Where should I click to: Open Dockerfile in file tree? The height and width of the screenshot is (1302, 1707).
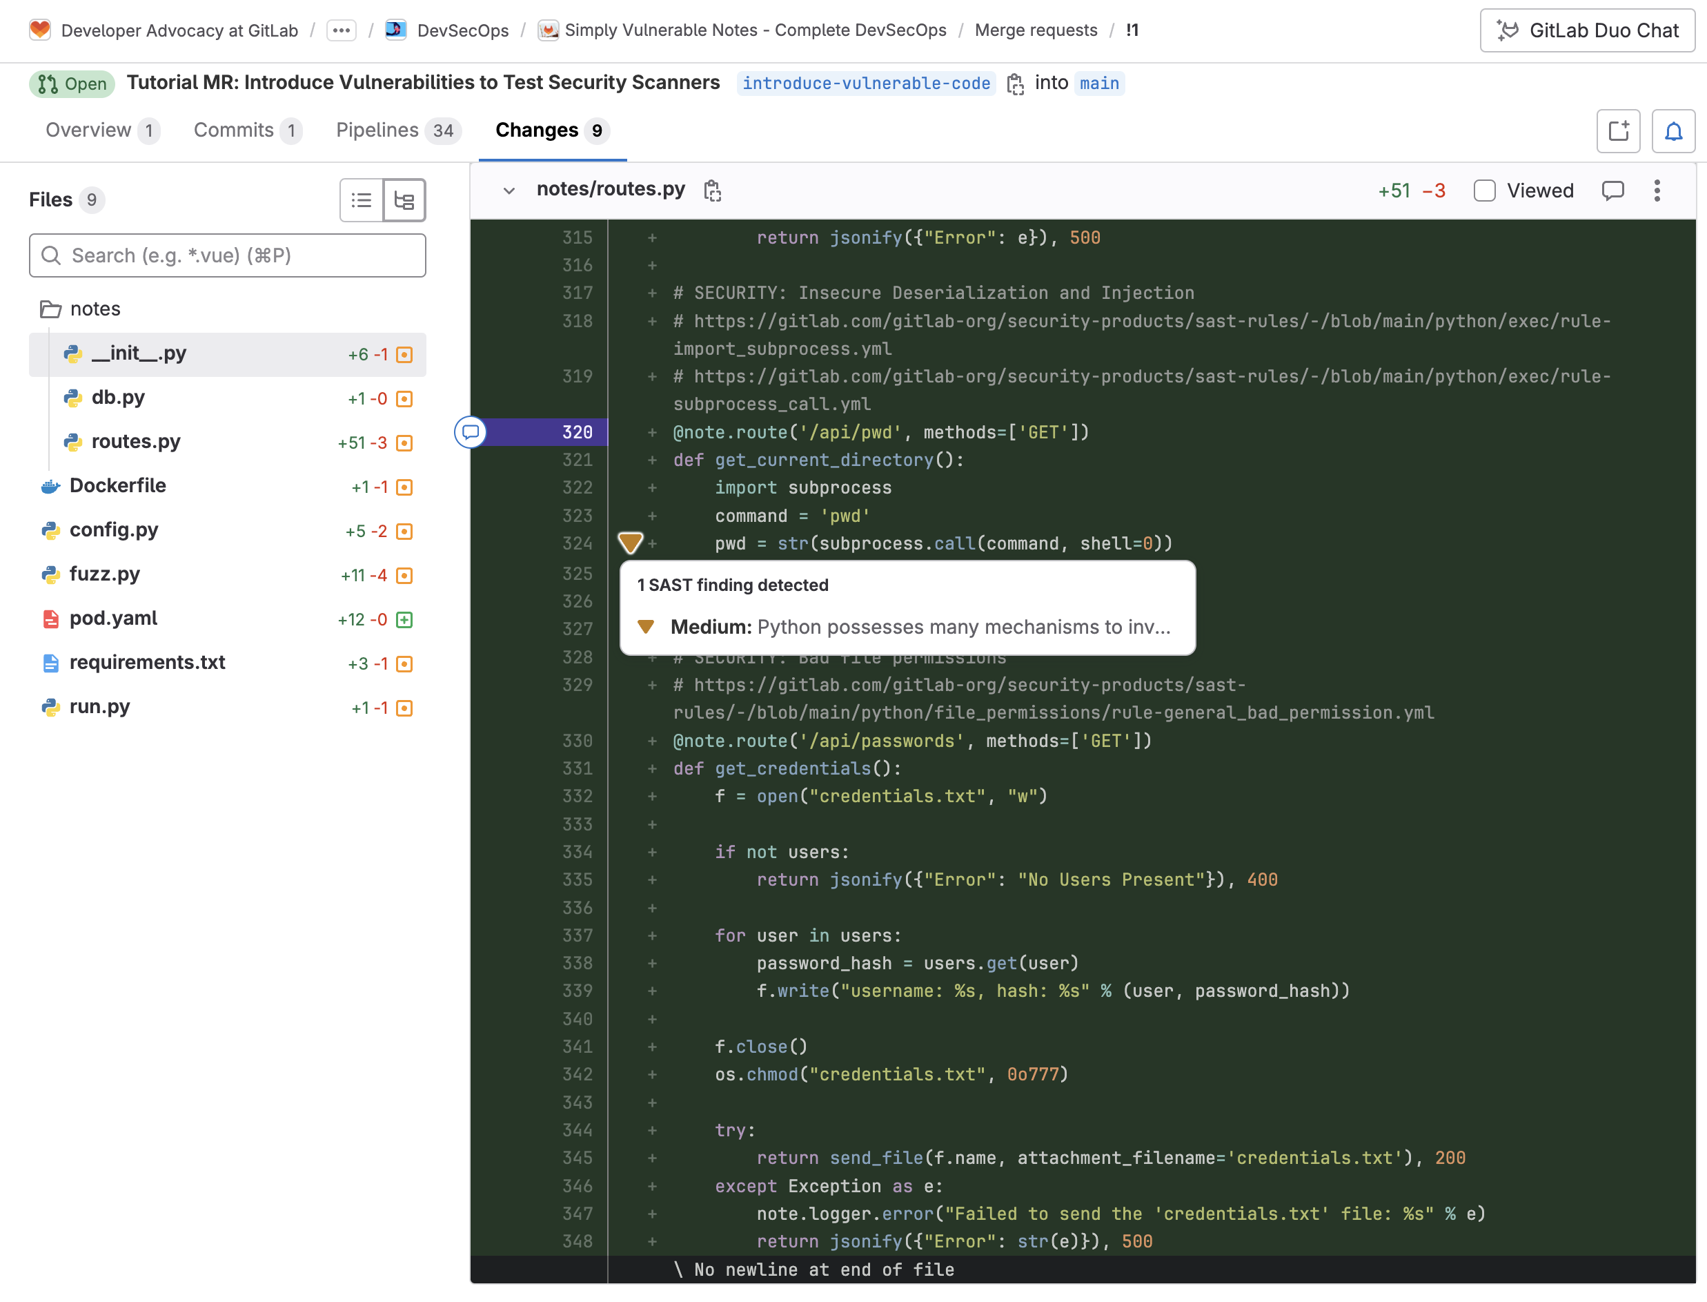tap(228, 487)
